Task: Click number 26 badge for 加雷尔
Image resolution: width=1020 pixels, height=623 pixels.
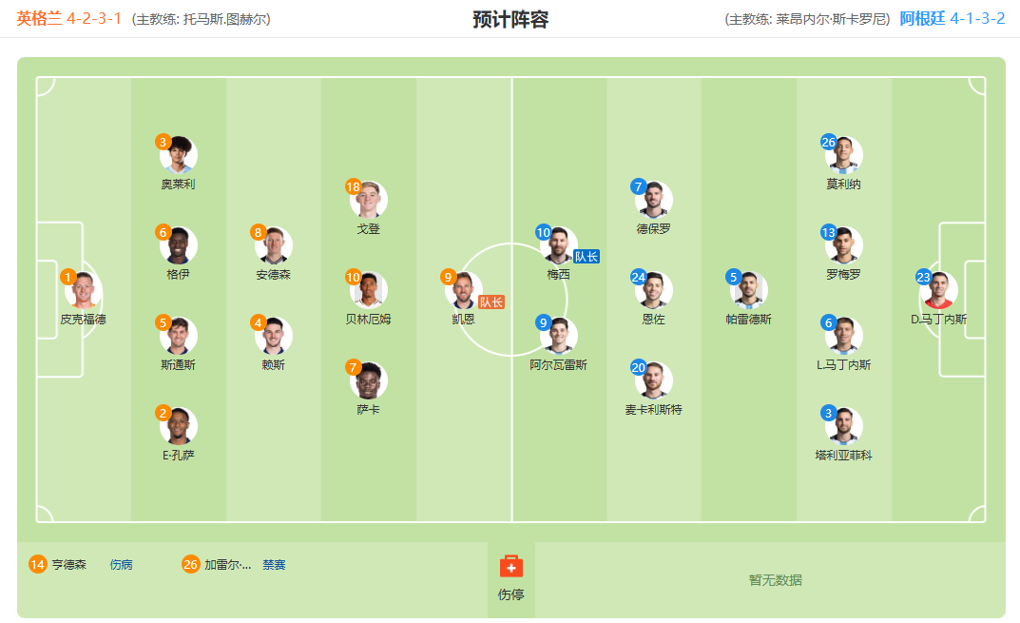Action: [190, 564]
